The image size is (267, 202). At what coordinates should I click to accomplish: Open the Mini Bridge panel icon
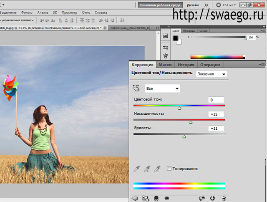tap(165, 35)
